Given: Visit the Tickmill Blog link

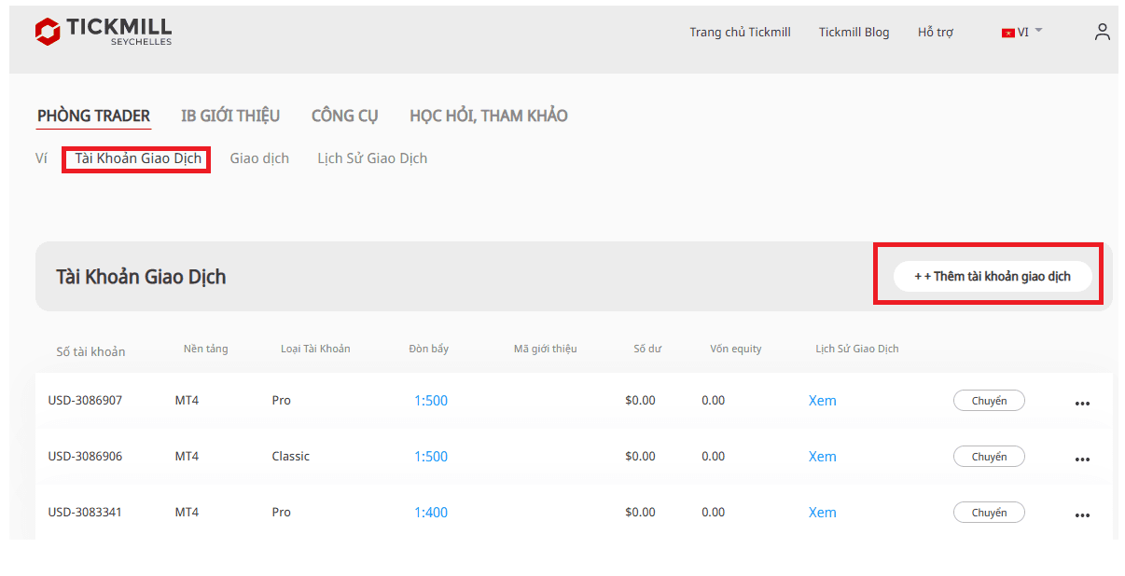Looking at the screenshot, I should 854,32.
